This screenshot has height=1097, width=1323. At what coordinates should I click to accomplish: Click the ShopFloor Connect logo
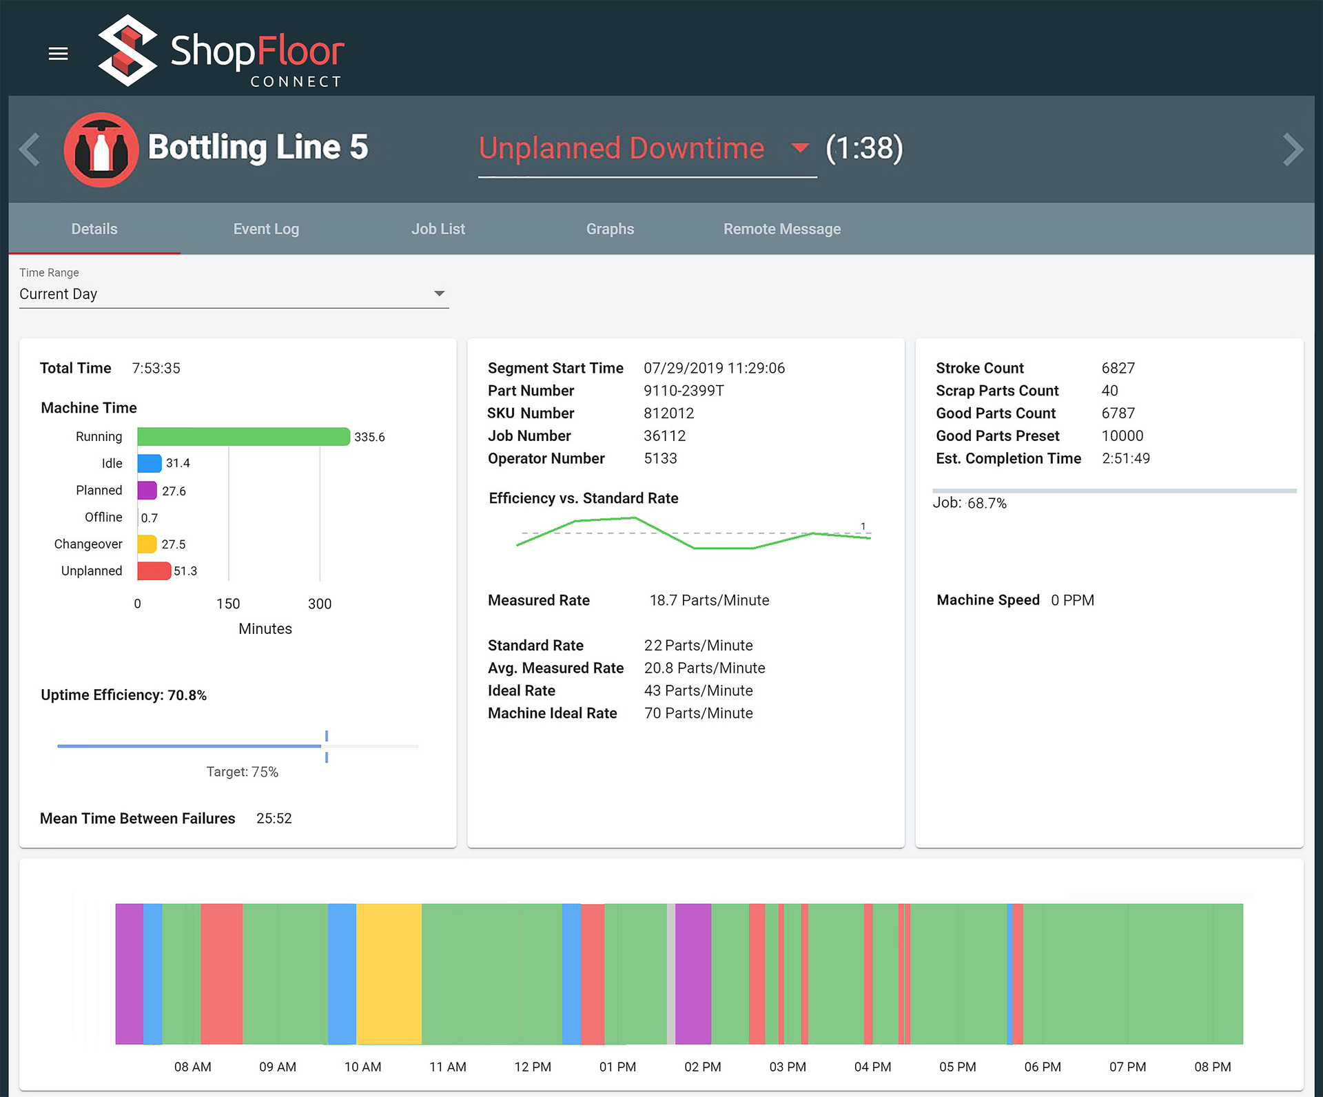[220, 52]
